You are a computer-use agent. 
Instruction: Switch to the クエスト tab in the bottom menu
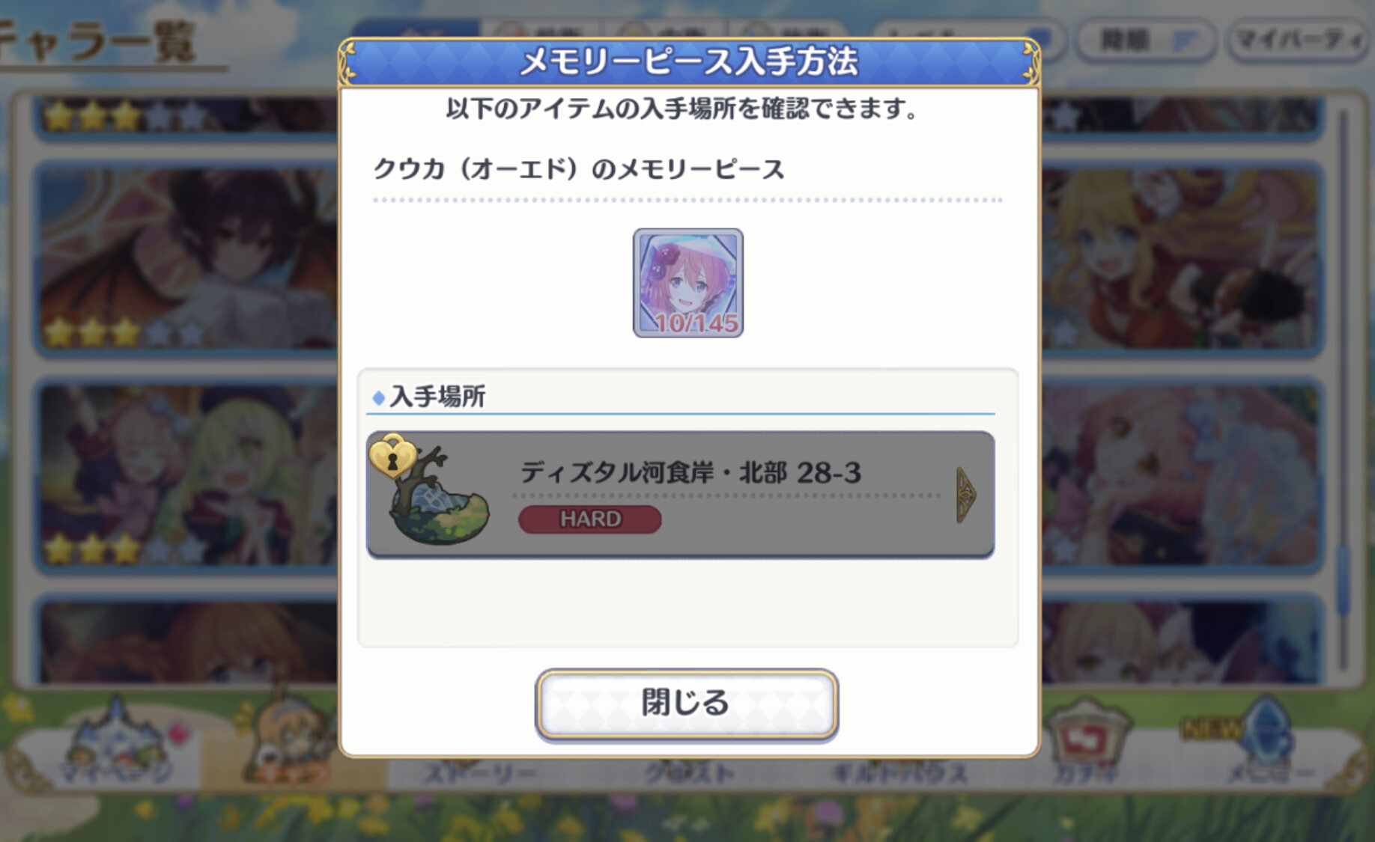(x=689, y=772)
